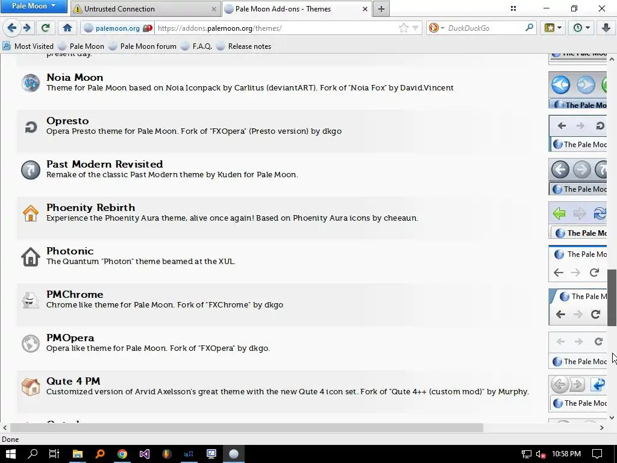617x463 pixels.
Task: Open the Qute 4 PM theme title
Action: coord(73,381)
